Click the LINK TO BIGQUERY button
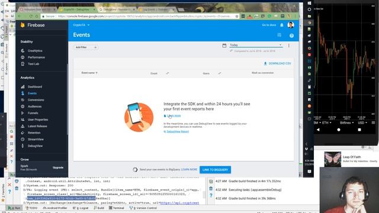Screen dimensions: 379x213 point(215,170)
